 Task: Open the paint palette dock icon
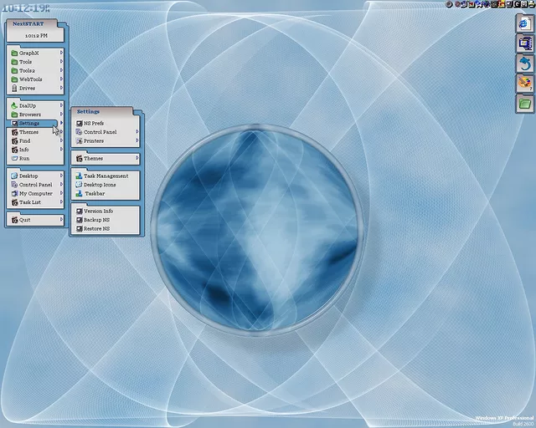pyautogui.click(x=524, y=83)
